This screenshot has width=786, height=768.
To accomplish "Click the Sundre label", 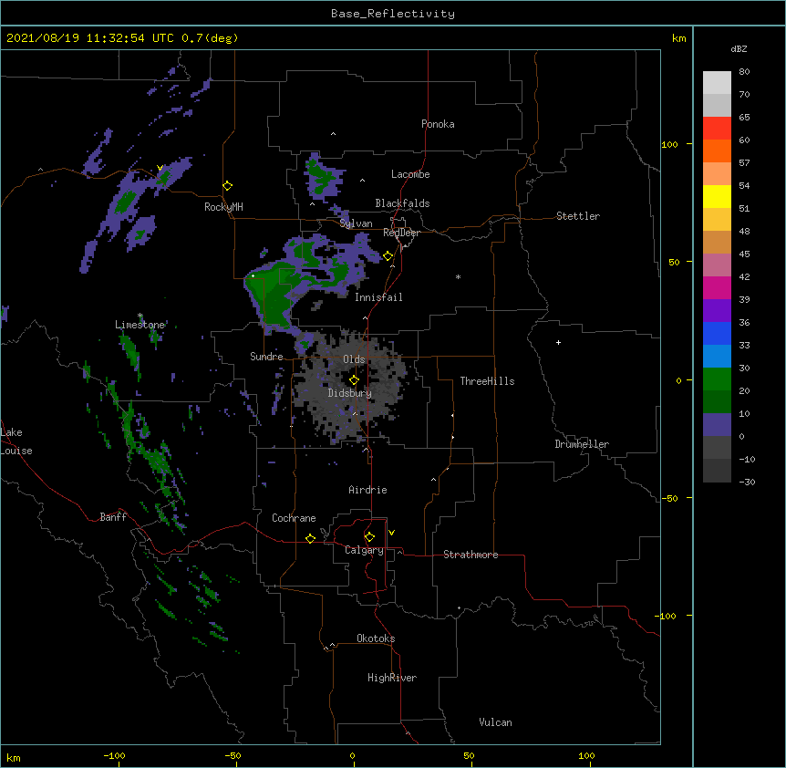I will 266,357.
